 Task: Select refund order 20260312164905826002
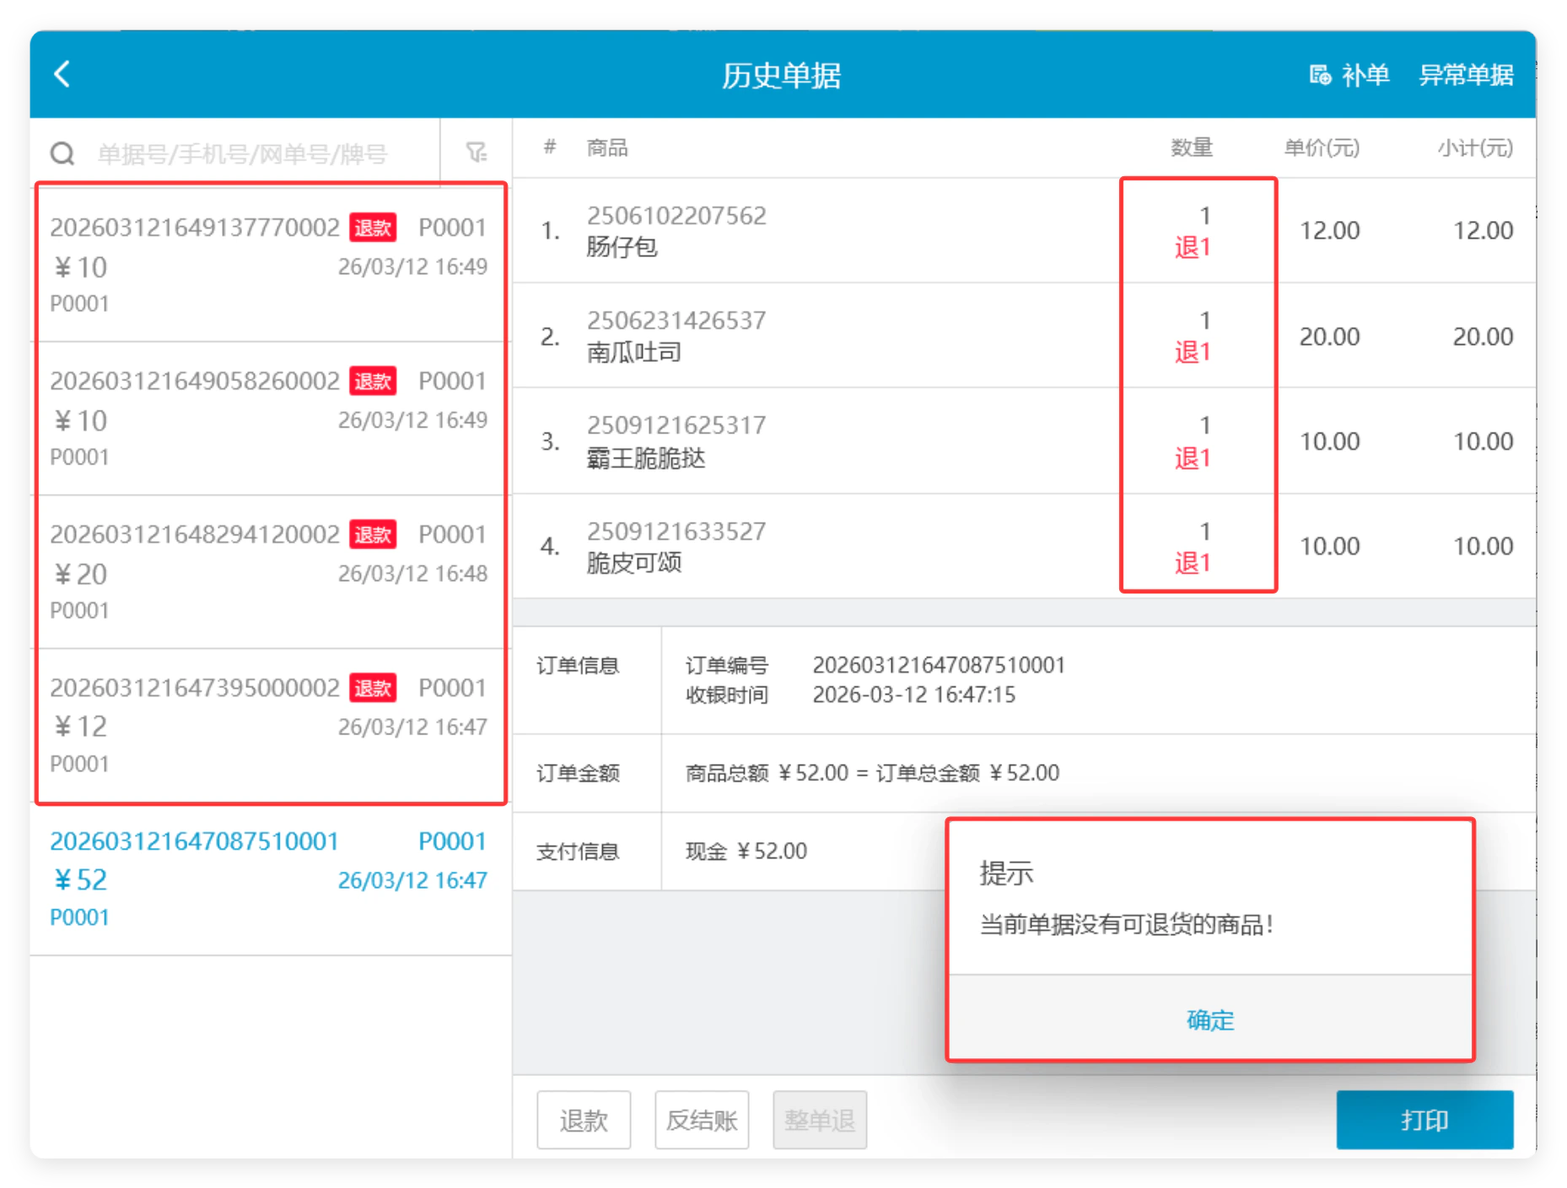pyautogui.click(x=271, y=418)
